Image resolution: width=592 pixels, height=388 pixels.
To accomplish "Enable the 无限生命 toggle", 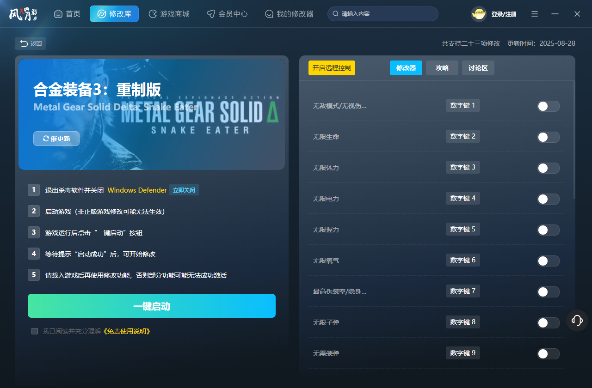I will [x=549, y=137].
